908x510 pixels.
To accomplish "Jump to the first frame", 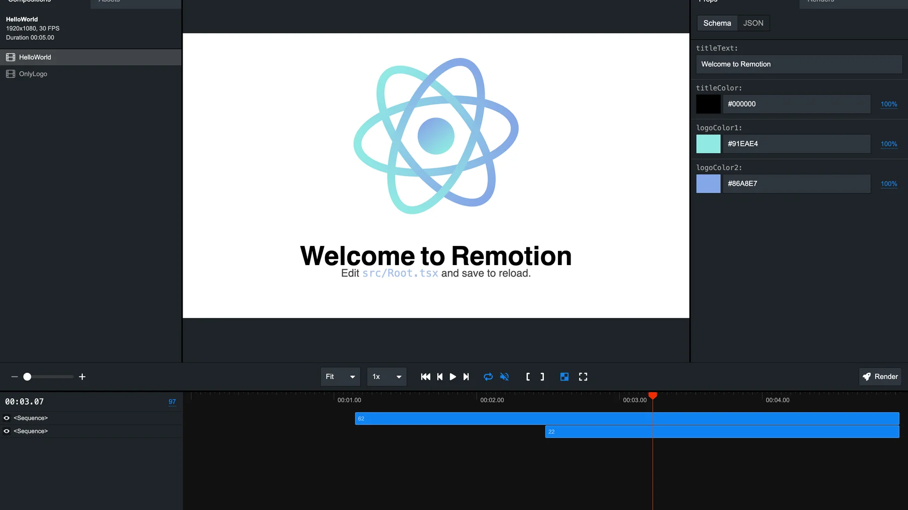I will pos(425,376).
